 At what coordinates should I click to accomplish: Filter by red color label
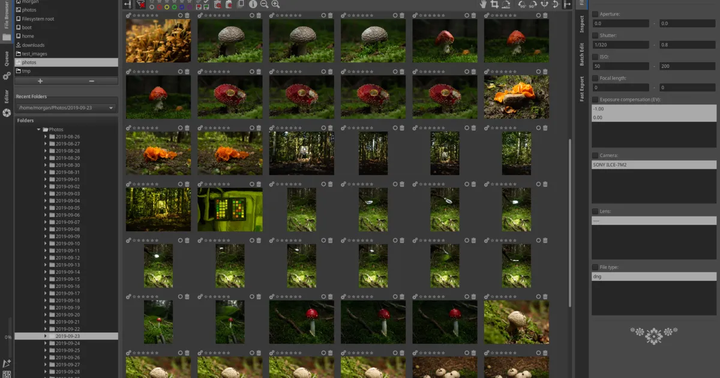159,7
